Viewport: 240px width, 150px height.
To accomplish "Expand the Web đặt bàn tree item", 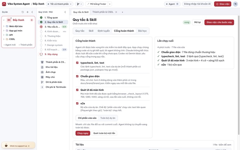I will pos(4,26).
